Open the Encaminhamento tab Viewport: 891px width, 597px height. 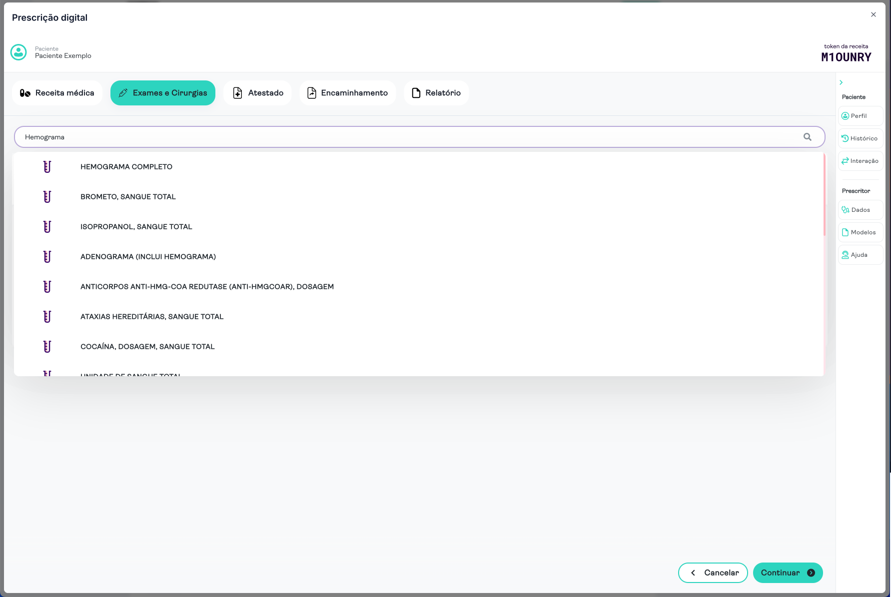[x=347, y=93]
